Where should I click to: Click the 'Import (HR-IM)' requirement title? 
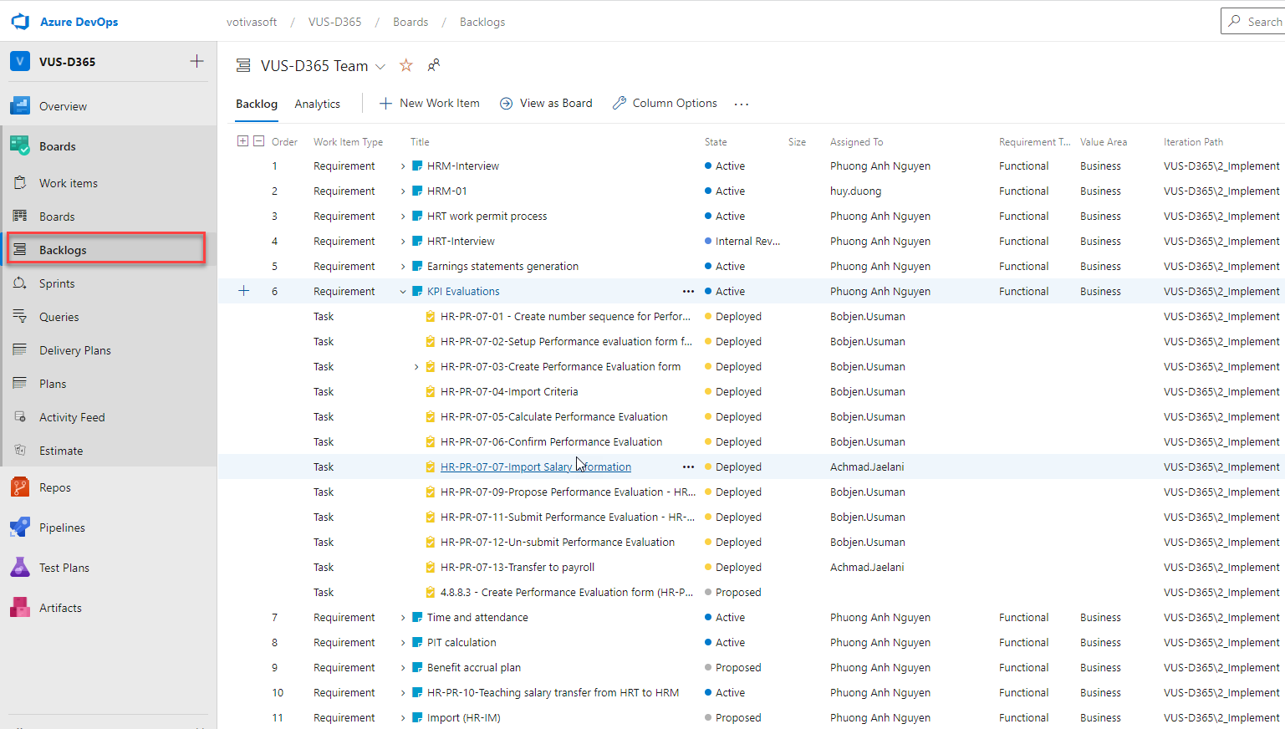click(463, 717)
